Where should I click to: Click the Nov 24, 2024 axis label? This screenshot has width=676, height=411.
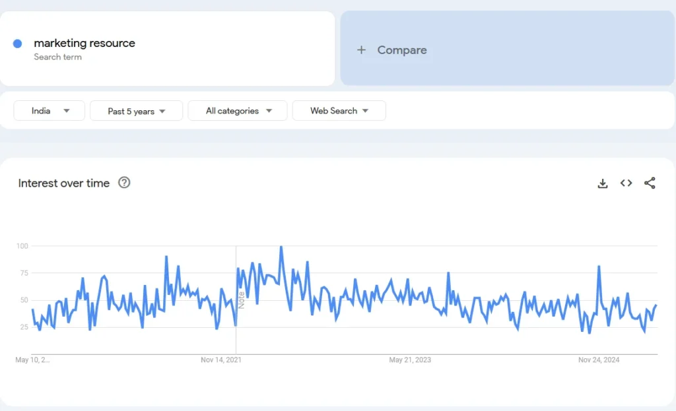tap(600, 360)
